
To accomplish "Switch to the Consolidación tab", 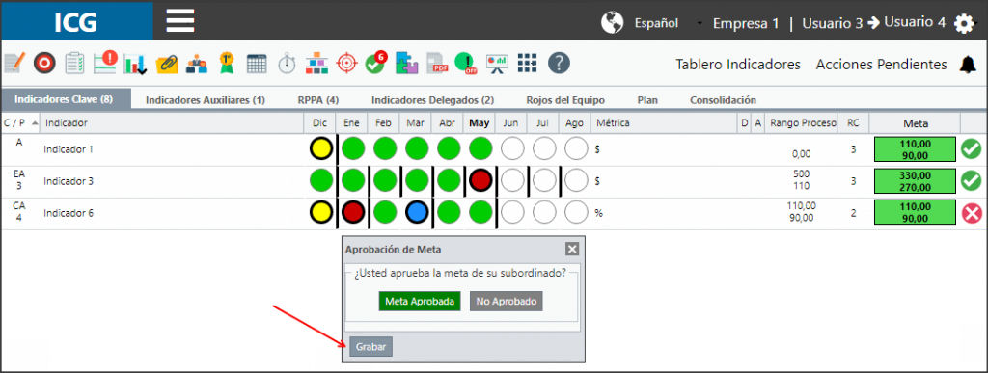I will pos(723,100).
